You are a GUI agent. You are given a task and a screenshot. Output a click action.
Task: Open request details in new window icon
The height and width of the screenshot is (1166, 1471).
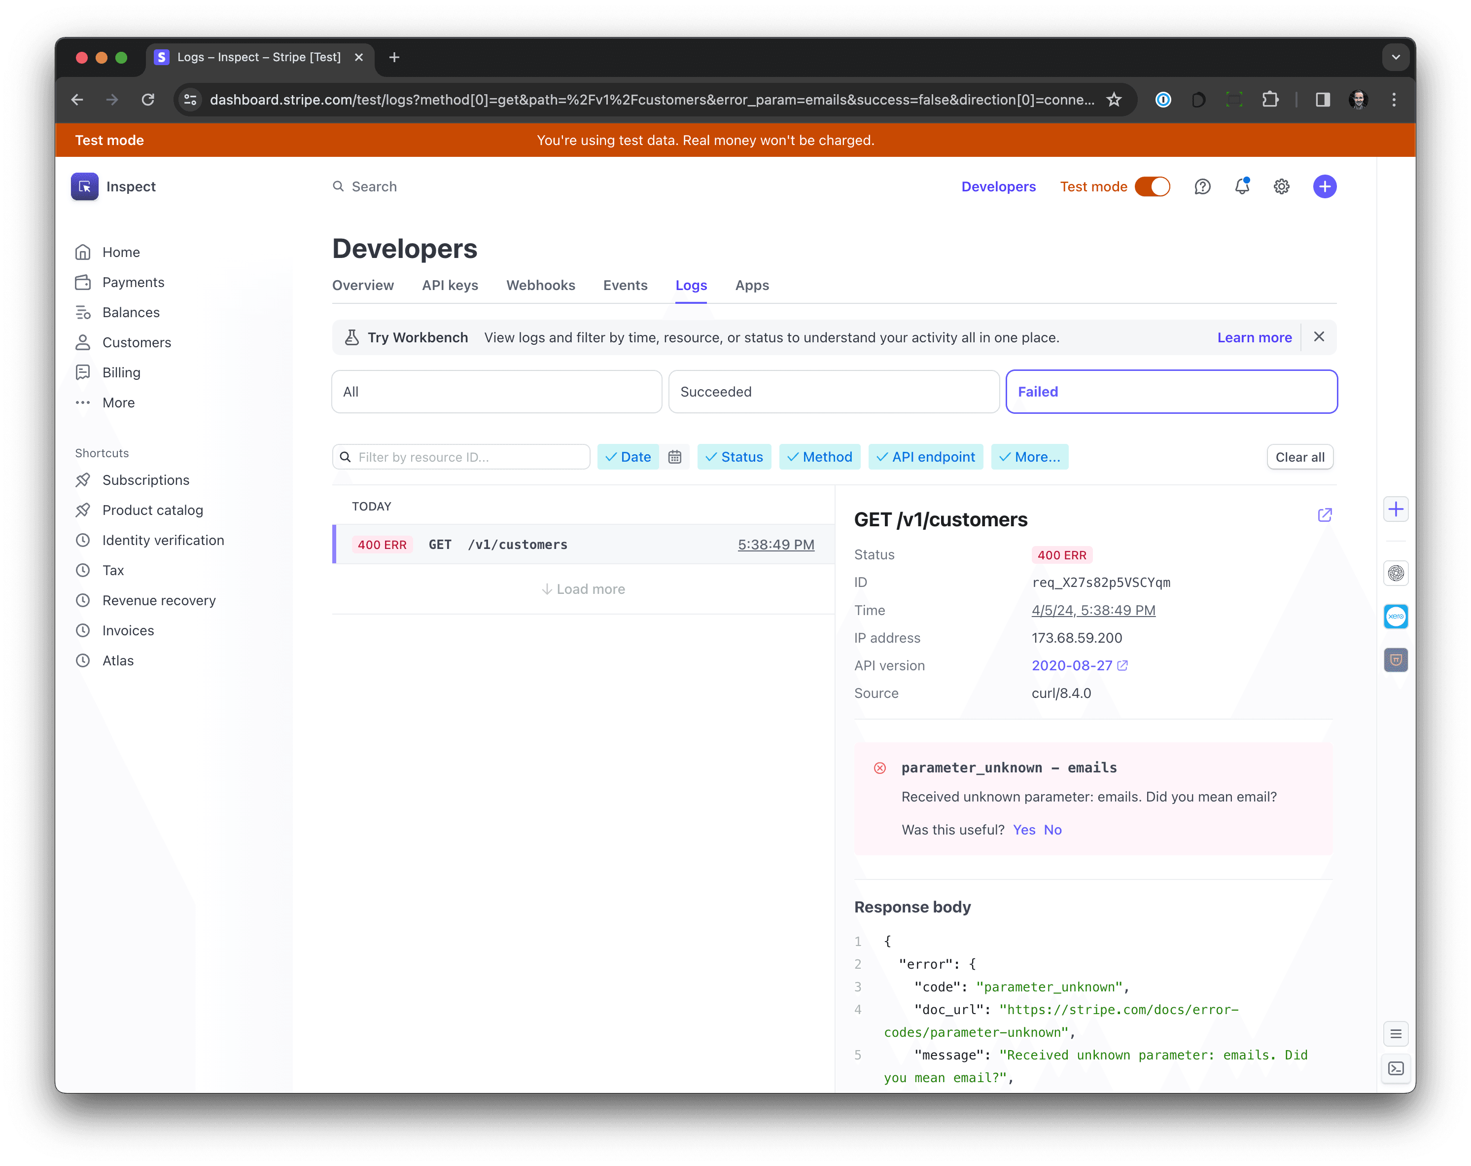coord(1324,515)
